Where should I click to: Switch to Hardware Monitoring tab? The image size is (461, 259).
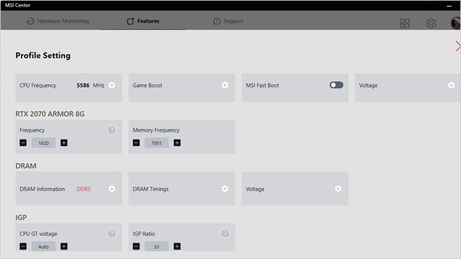58,21
